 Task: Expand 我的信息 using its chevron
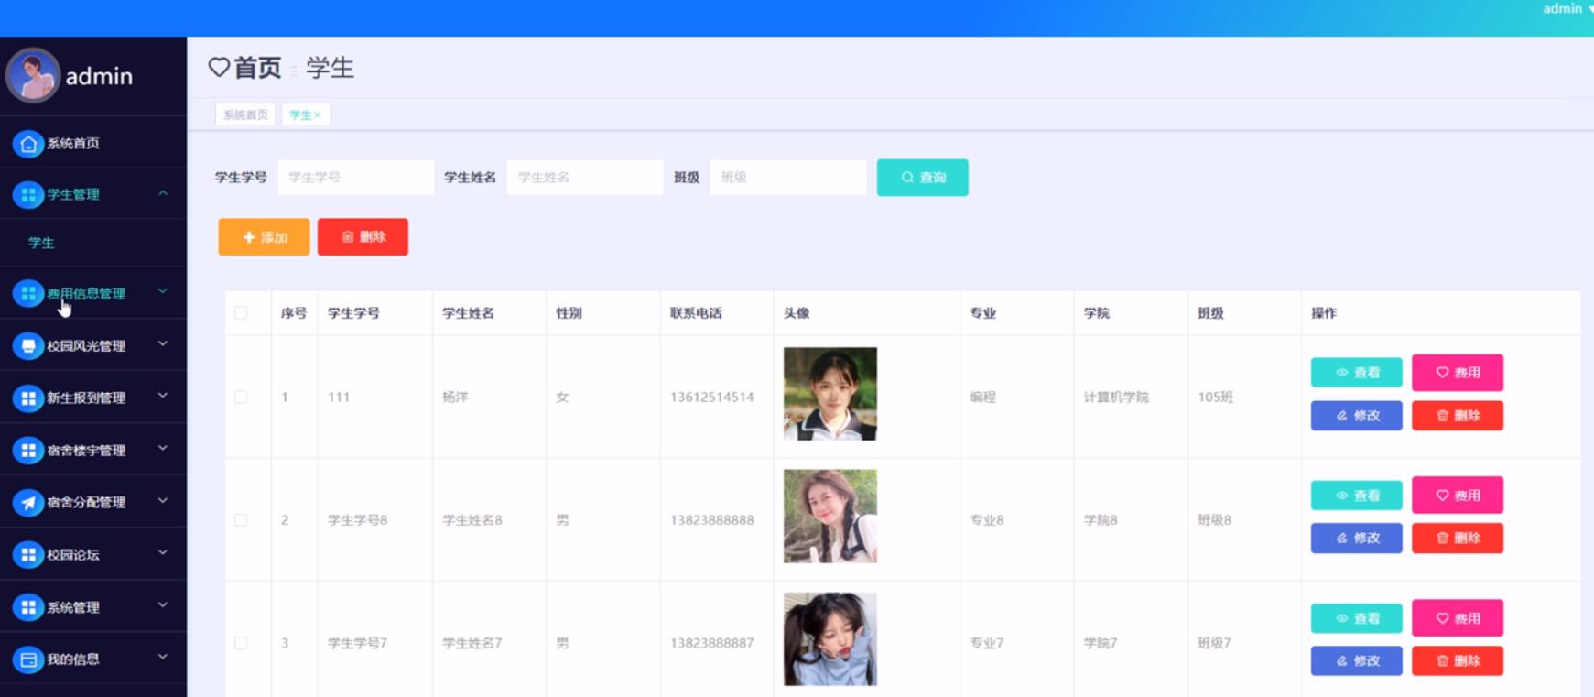click(x=163, y=657)
